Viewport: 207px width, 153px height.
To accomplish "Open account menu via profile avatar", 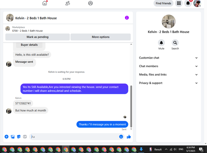I will point(197,3).
